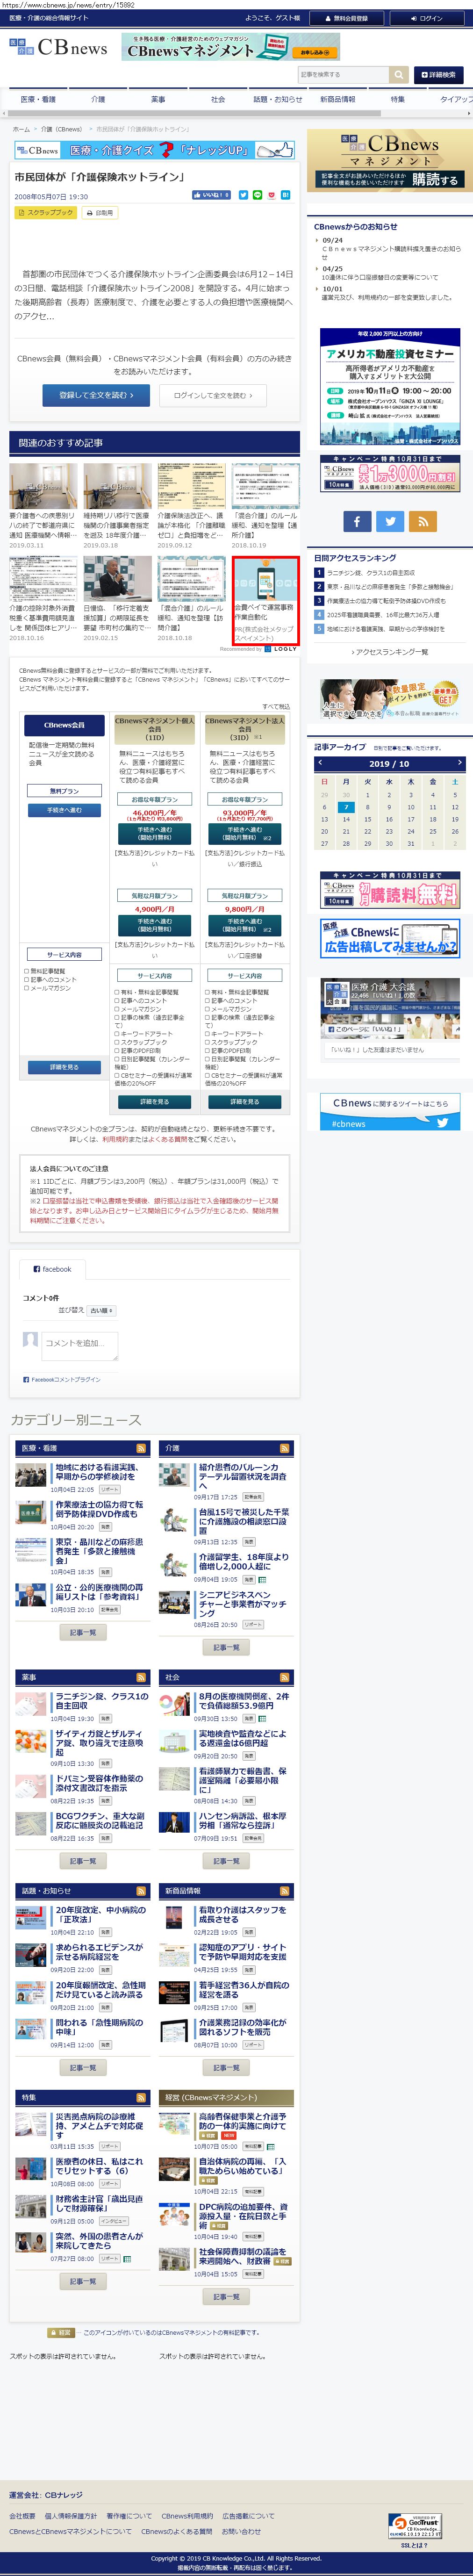Open the comment sort 古い順 dropdown
The height and width of the screenshot is (2576, 473).
[102, 1310]
